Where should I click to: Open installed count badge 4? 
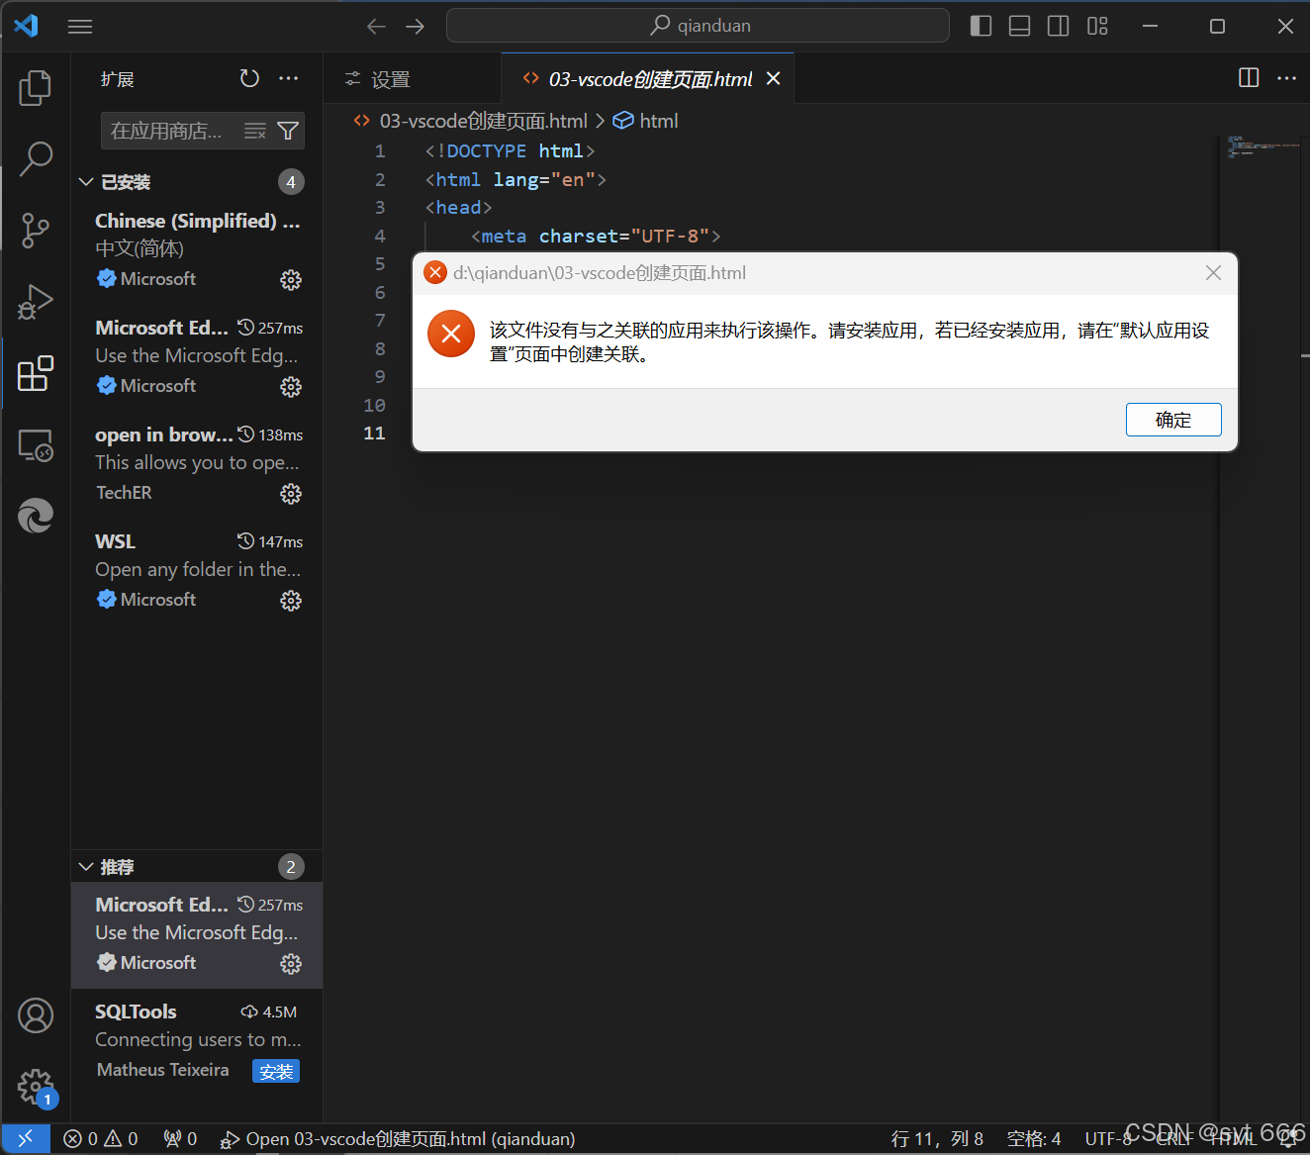291,182
